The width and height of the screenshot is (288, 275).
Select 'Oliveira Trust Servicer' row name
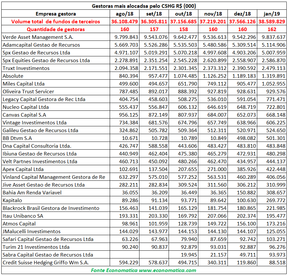tap(28, 91)
